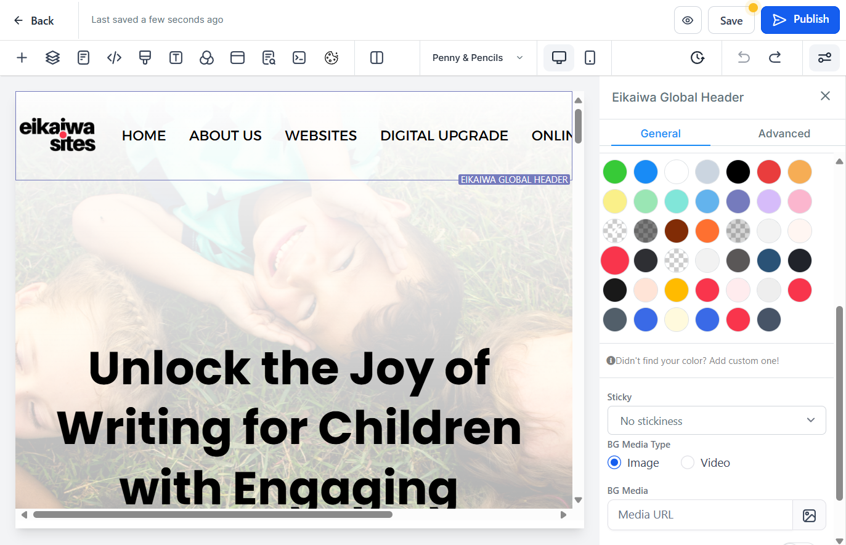This screenshot has height=545, width=846.
Task: Toggle the split column layout icon
Action: point(376,58)
